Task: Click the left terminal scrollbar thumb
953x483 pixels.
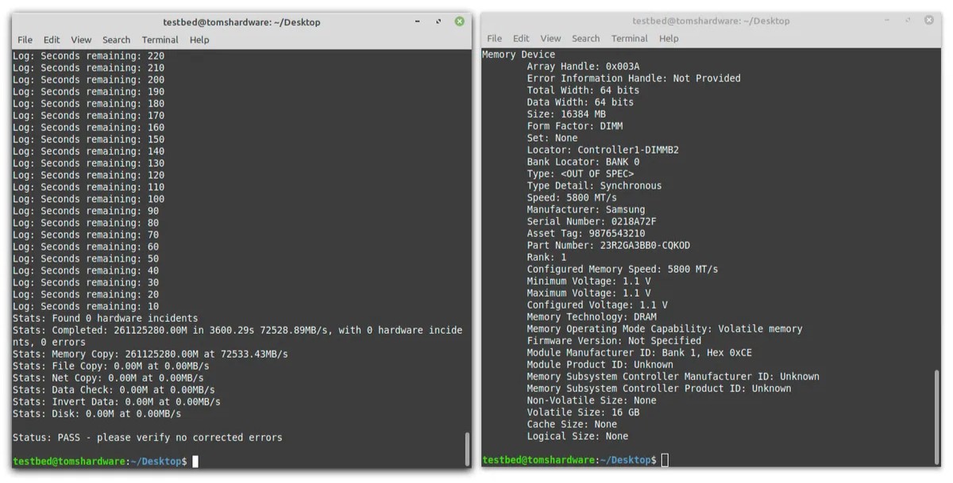Action: [466, 448]
